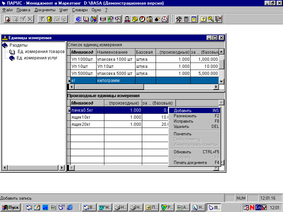Image resolution: width=283 pixels, height=212 pixels.
Task: Choose 'Печать документа' in context menu
Action: point(190,163)
